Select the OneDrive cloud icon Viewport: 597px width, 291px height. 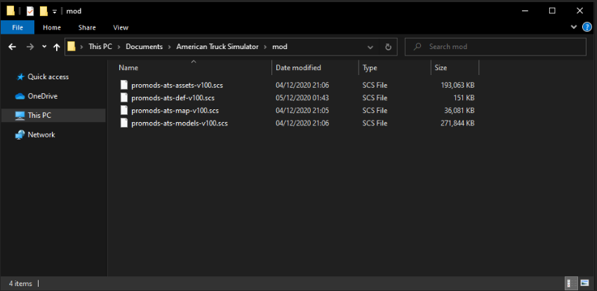[20, 96]
